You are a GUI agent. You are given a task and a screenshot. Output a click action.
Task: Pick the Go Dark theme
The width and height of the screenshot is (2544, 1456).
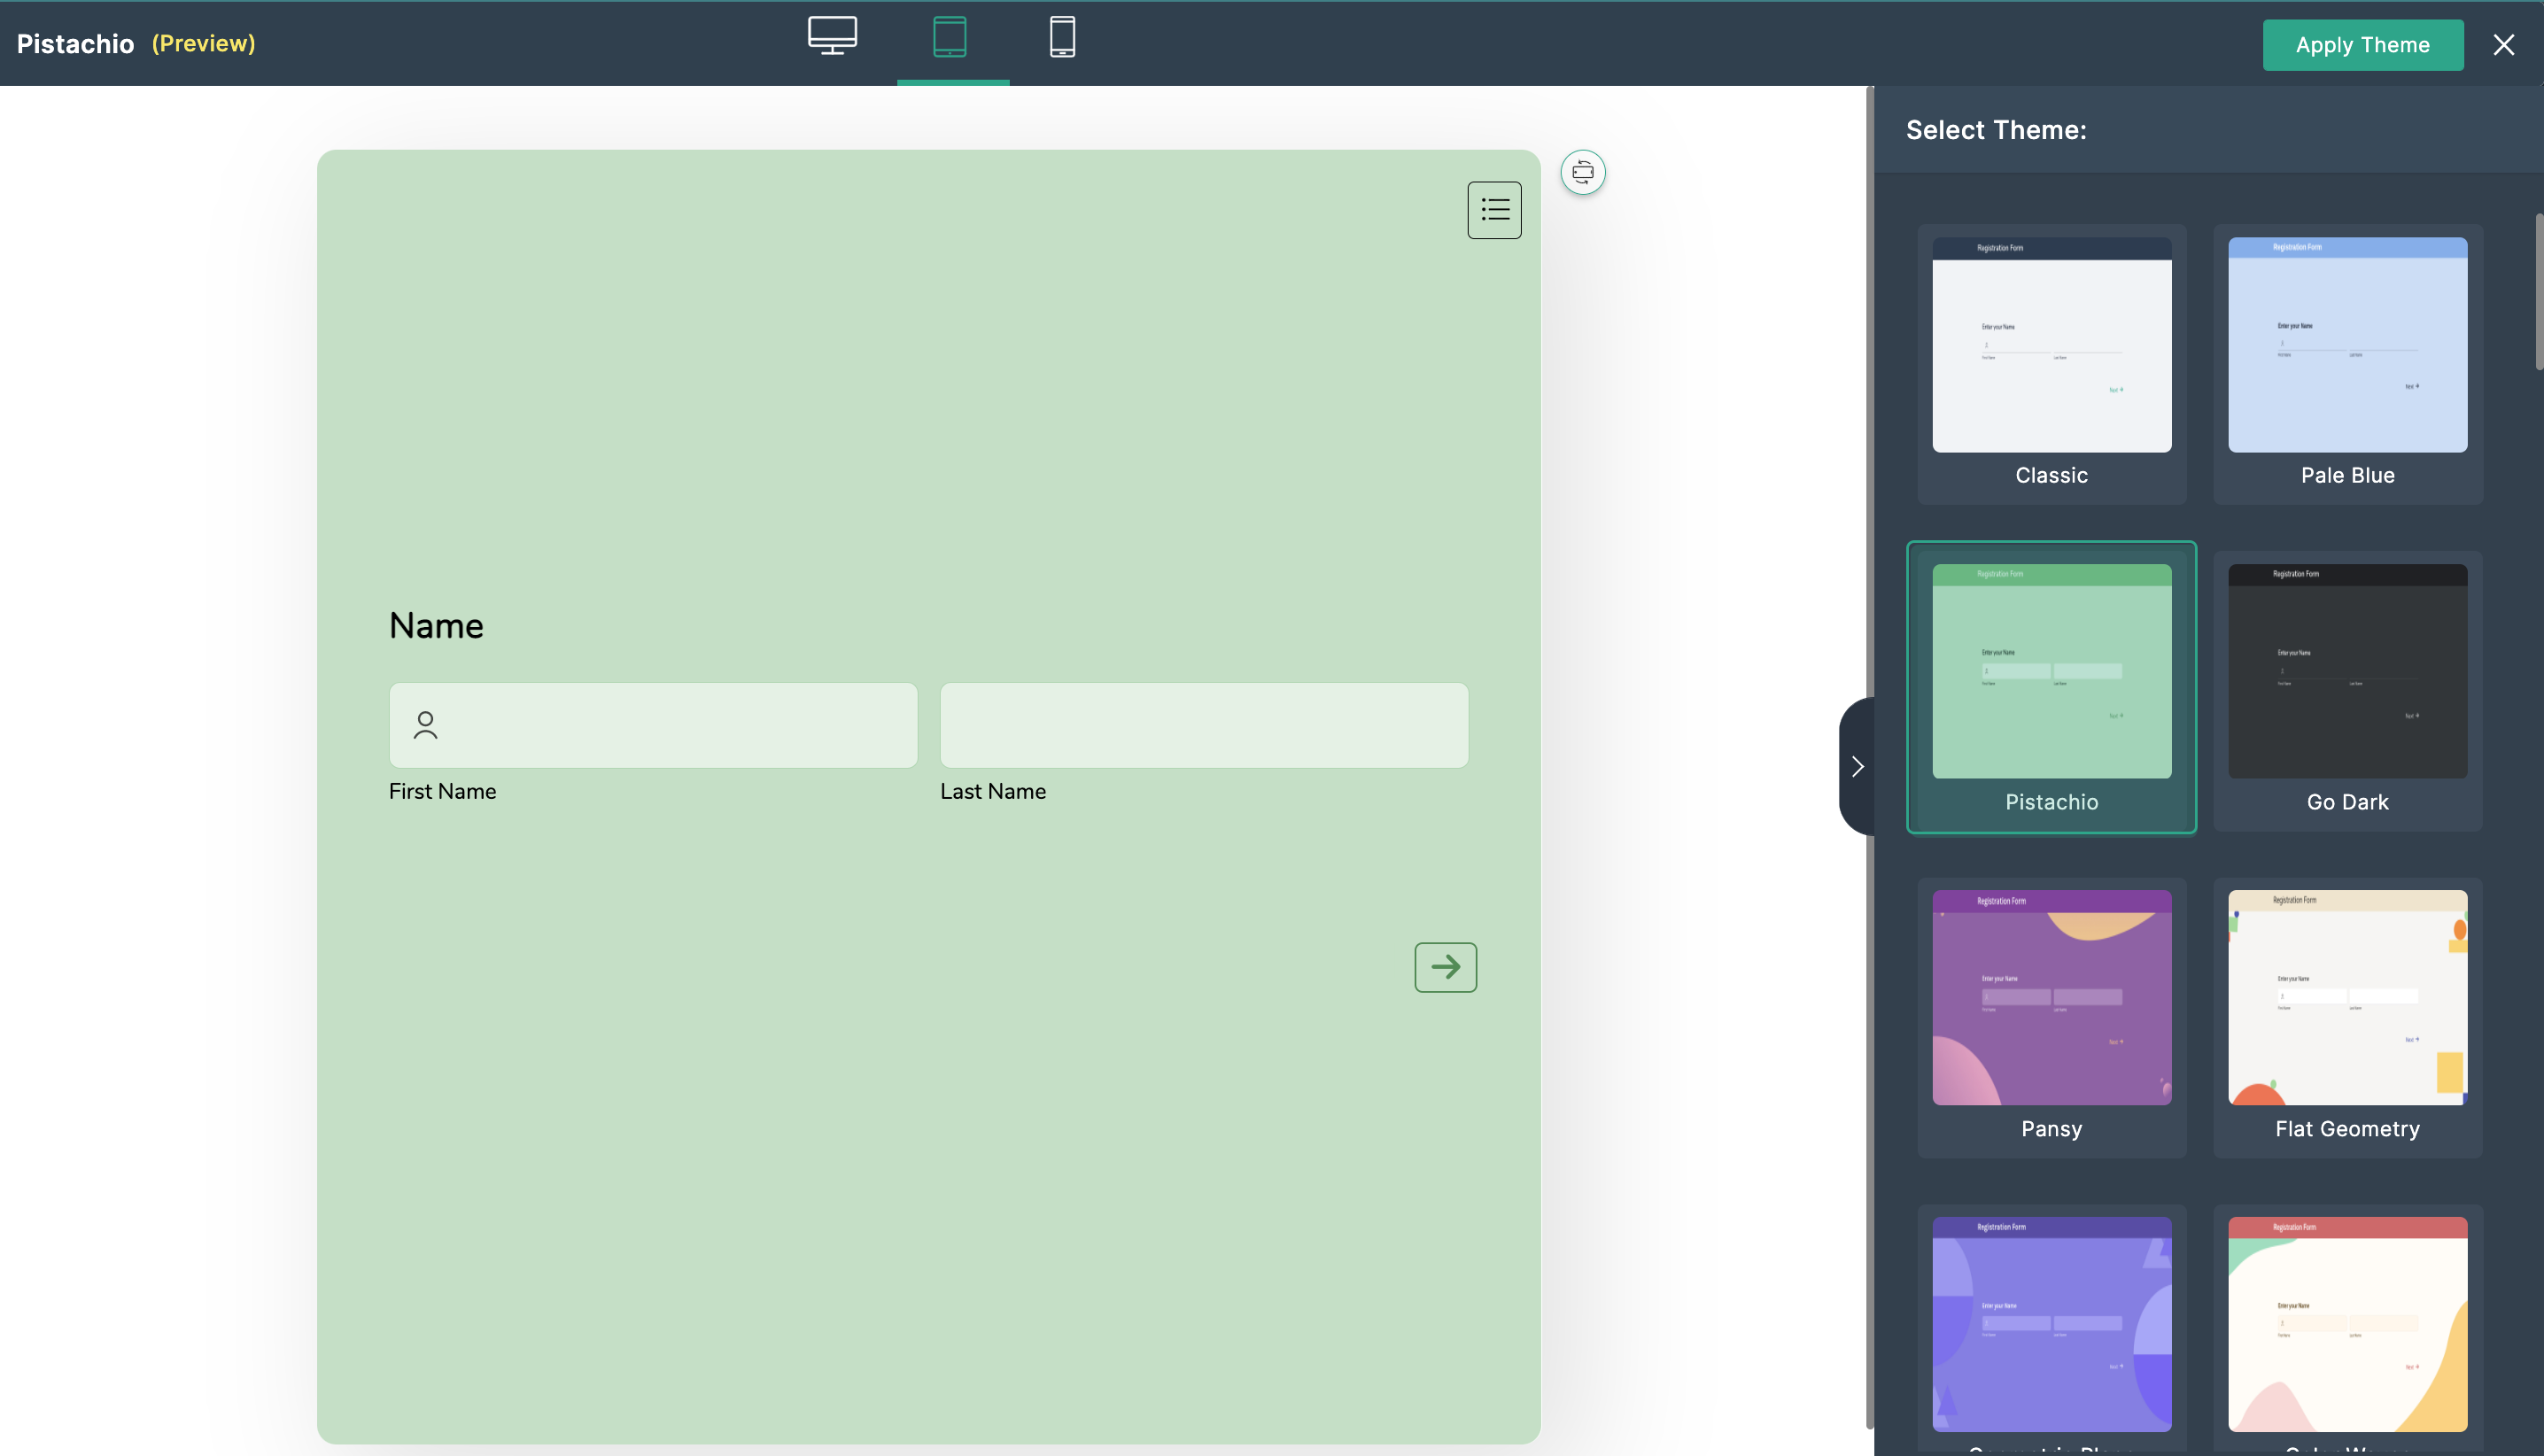click(2347, 672)
